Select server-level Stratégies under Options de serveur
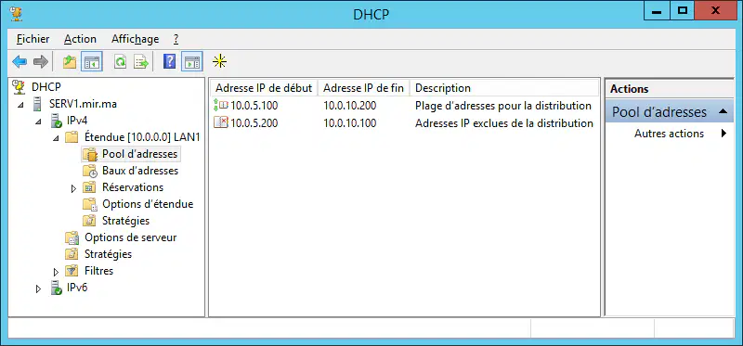 (108, 253)
